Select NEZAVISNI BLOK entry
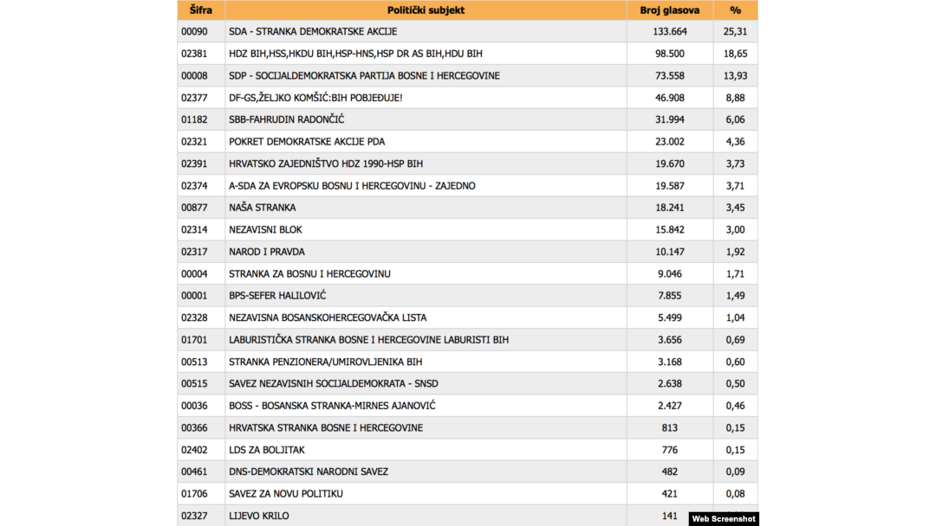 [x=265, y=230]
